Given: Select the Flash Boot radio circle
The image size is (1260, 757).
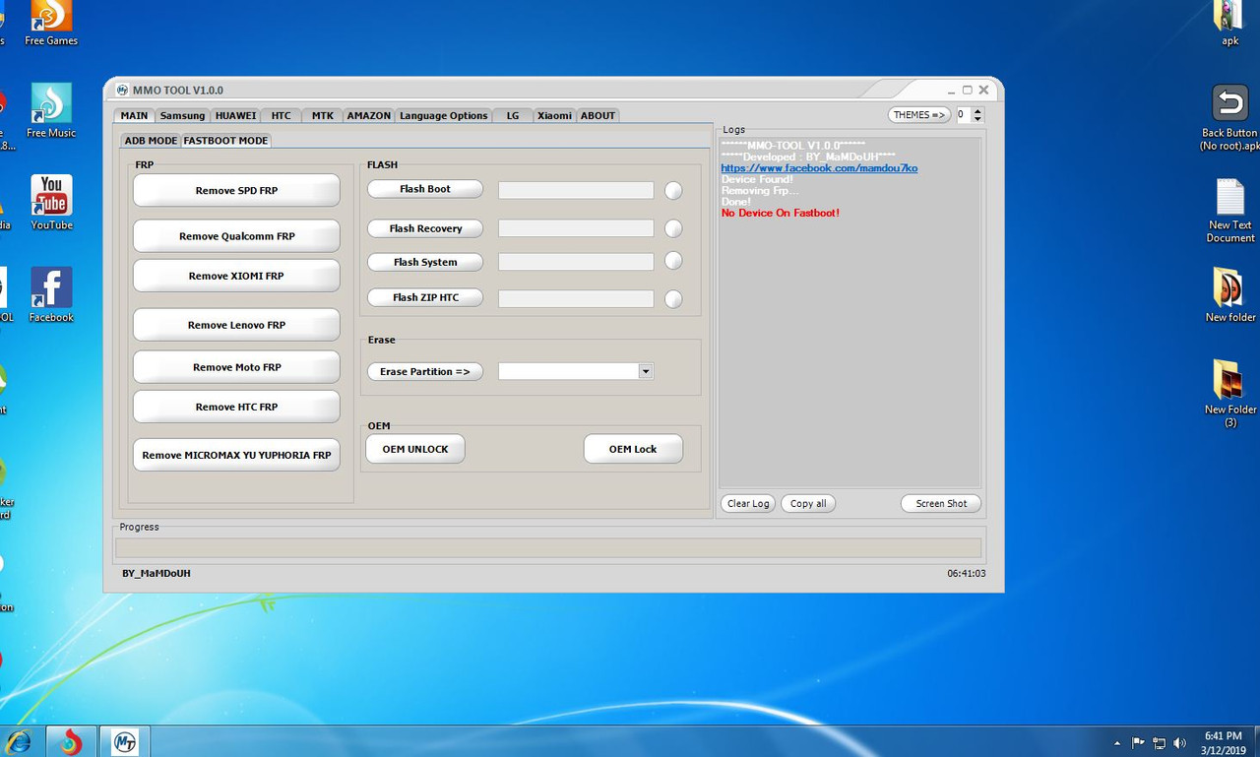Looking at the screenshot, I should [673, 191].
